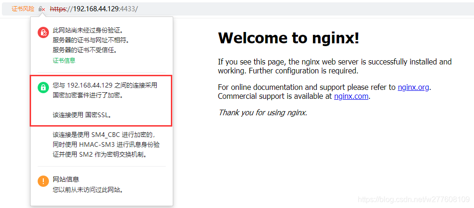Click the text '此网站尚未经过身份验证。'

(88, 31)
